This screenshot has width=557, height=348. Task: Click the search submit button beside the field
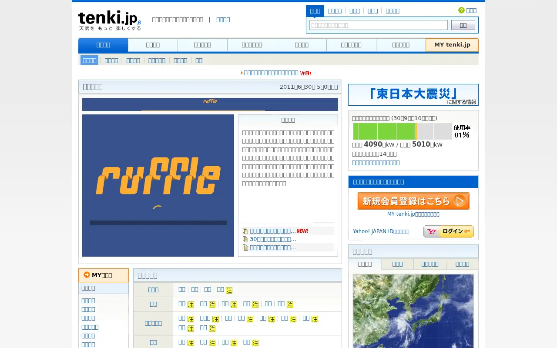pos(463,25)
